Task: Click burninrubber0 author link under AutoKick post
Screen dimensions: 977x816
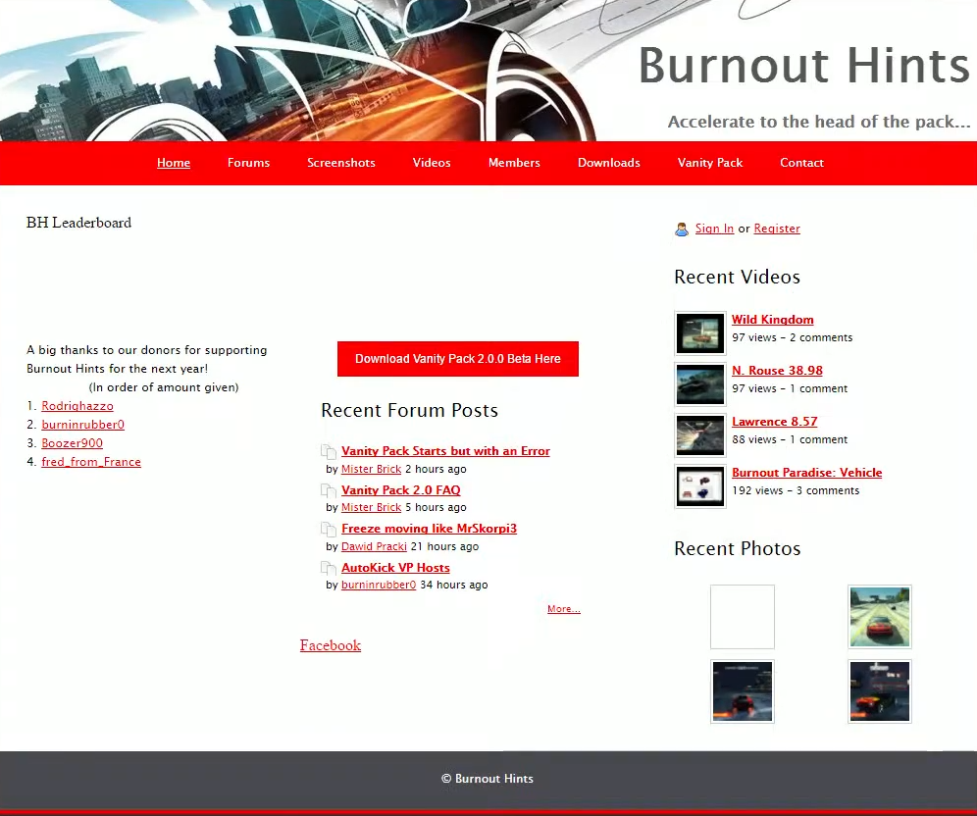Action: tap(379, 585)
